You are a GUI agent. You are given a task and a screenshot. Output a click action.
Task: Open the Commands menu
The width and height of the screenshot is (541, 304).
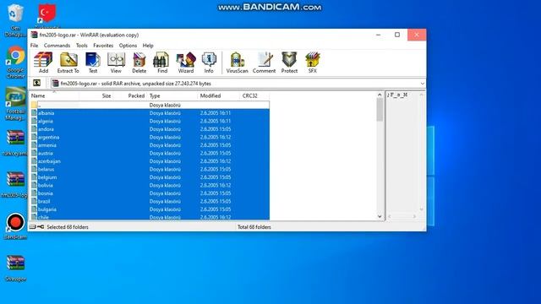coord(57,46)
